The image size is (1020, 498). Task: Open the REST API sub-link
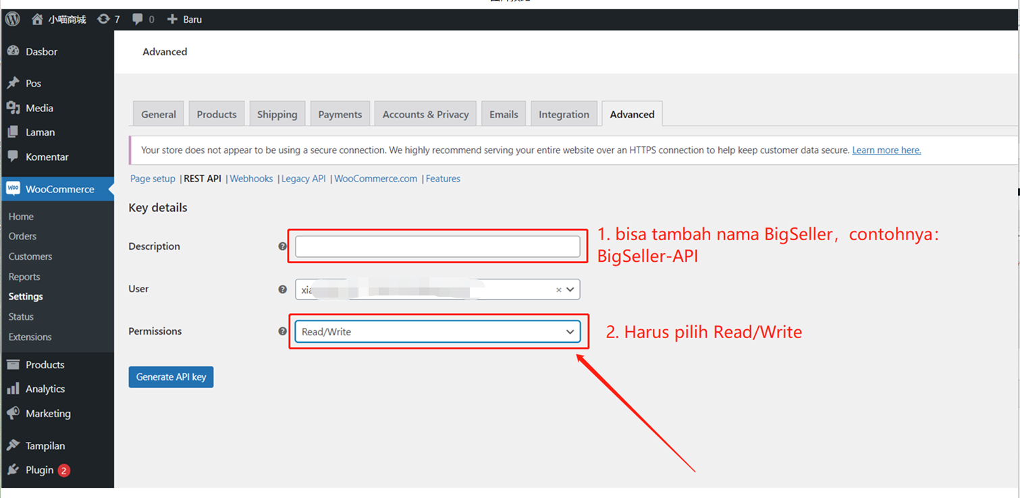tap(203, 179)
